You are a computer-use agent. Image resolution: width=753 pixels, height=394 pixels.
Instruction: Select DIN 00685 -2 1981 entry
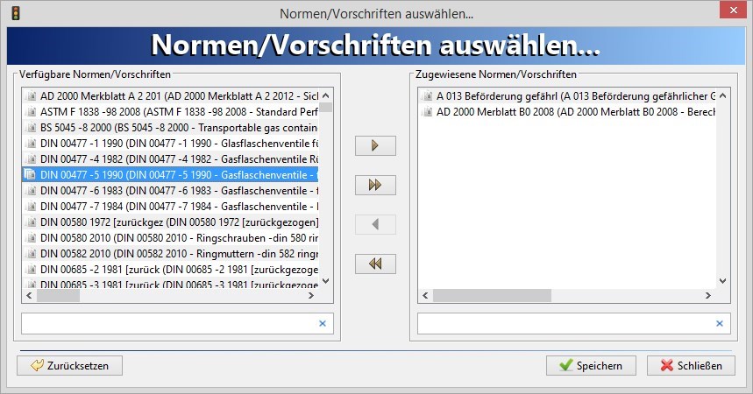(170, 271)
